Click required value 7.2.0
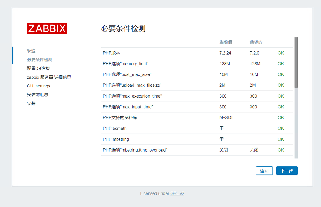 [x=254, y=53]
